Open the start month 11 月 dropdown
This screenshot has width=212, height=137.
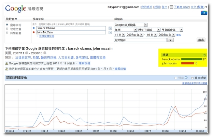pyautogui.click(x=120, y=35)
